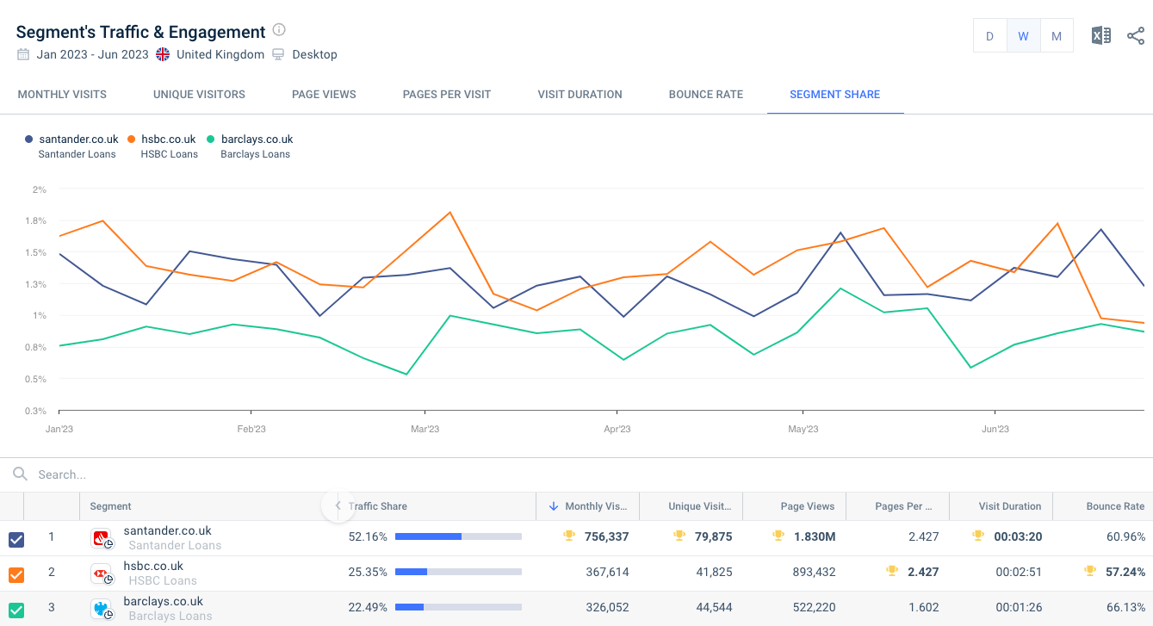Sort by the Page Views column header

(x=808, y=506)
